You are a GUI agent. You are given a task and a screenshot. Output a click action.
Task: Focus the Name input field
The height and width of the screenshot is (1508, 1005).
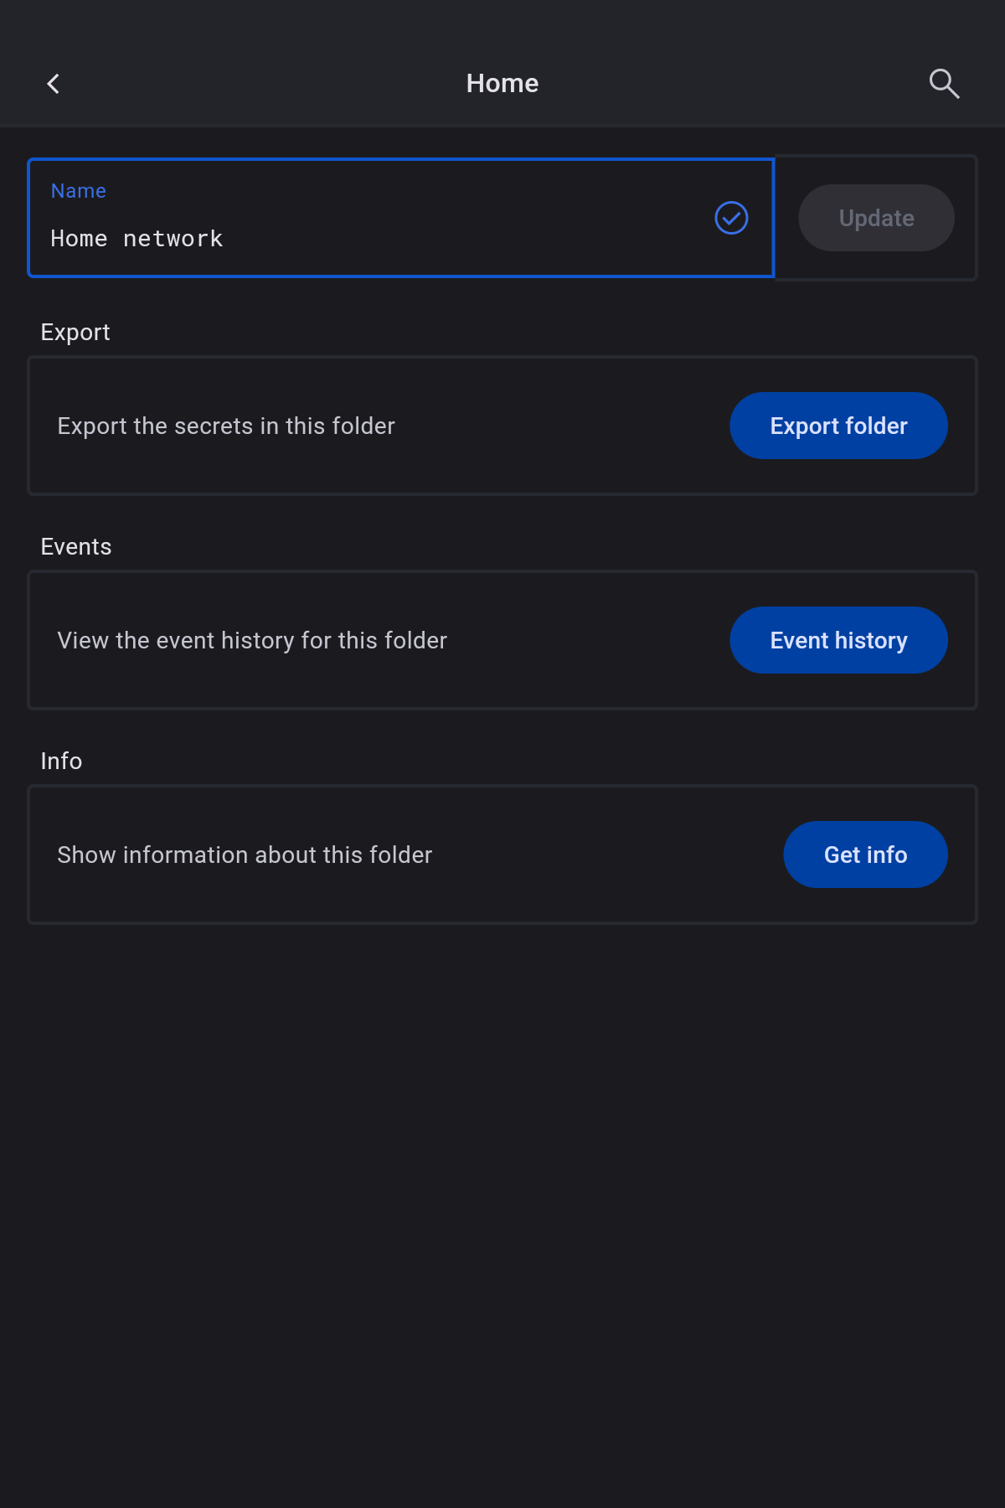368,239
